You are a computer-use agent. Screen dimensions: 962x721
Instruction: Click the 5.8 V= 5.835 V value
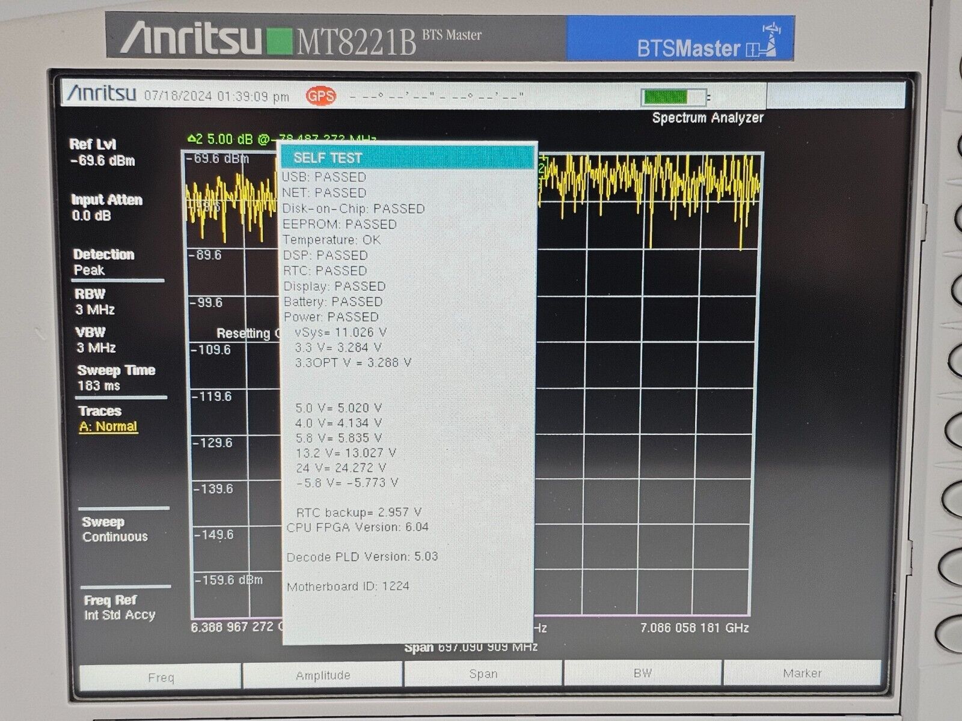tap(339, 438)
